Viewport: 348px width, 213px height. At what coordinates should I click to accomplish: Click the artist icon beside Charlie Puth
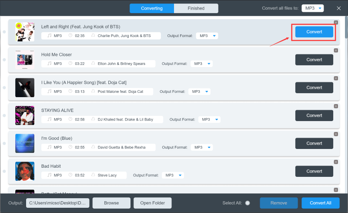(x=93, y=35)
